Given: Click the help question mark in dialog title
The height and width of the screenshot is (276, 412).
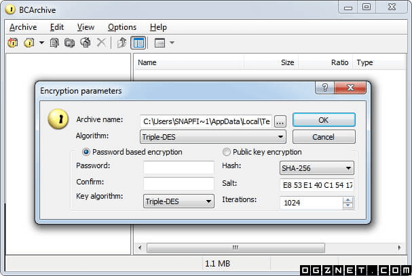Looking at the screenshot, I should (325, 89).
